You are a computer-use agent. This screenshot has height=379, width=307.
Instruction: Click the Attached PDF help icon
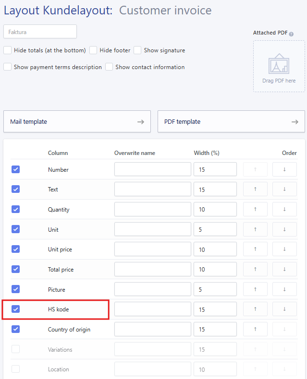click(291, 34)
